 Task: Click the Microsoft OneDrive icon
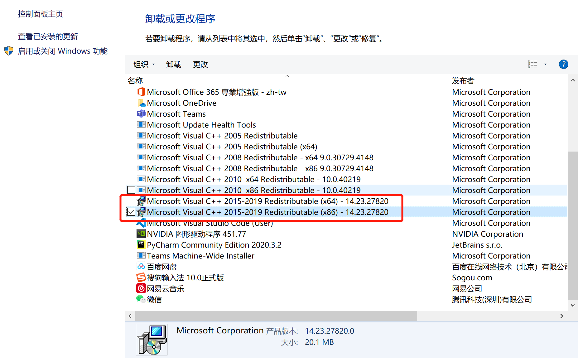141,103
